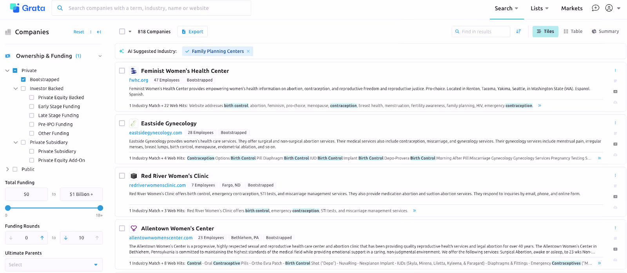This screenshot has height=273, width=627.
Task: Check the Early Stage Funding checkbox
Action: click(x=32, y=107)
